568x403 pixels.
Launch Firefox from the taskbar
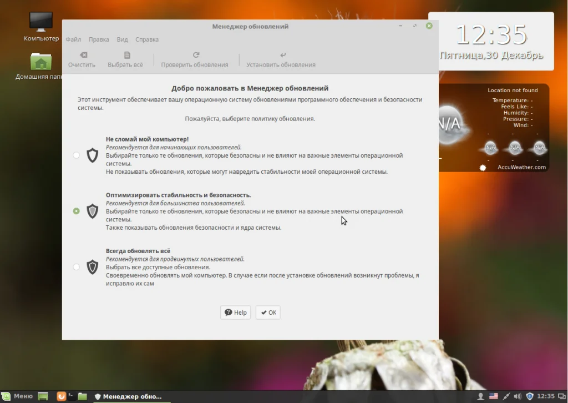coord(61,396)
